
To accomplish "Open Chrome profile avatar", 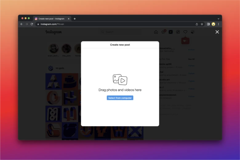I will pos(213,24).
